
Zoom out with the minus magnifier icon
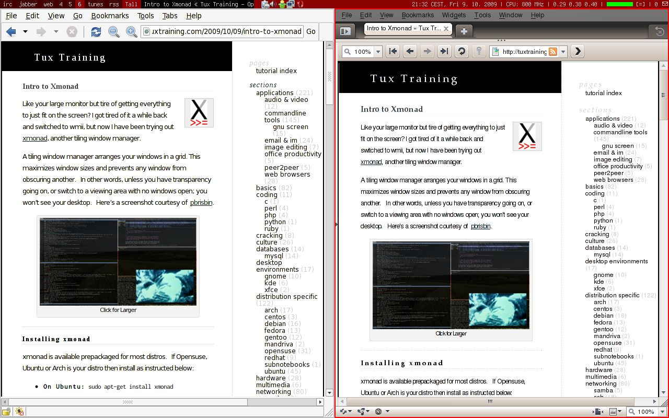tap(113, 32)
